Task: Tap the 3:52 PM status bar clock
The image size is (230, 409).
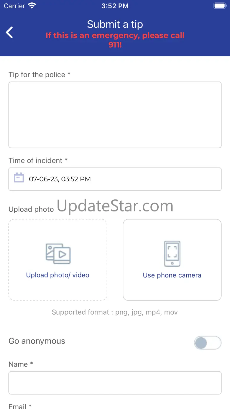Action: point(115,6)
